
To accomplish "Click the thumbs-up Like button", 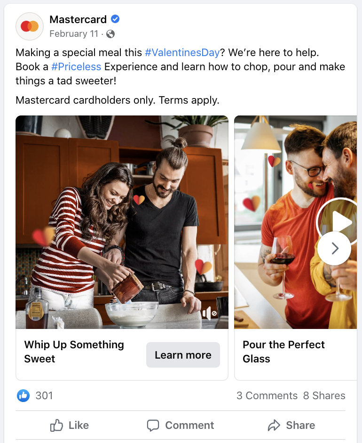I will (70, 425).
